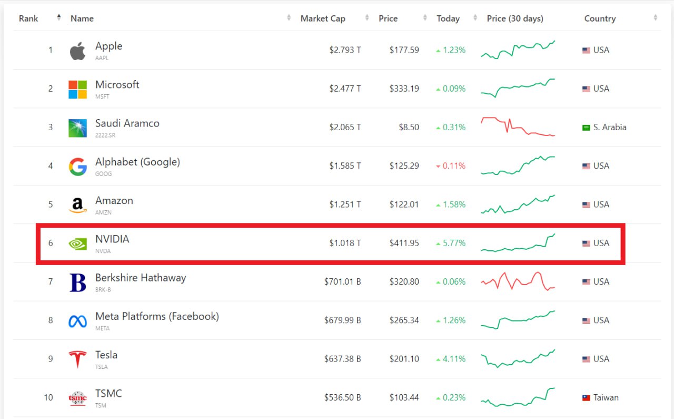This screenshot has width=674, height=419.
Task: Click the $265.34 Meta price
Action: [x=404, y=320]
